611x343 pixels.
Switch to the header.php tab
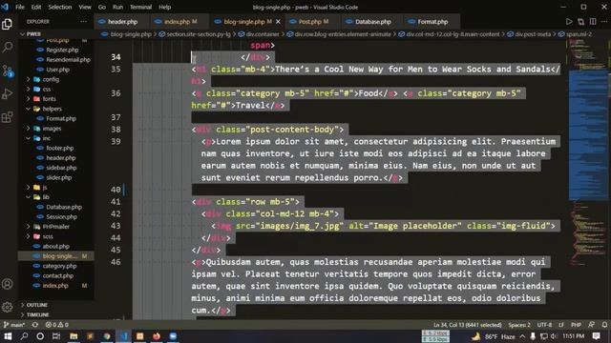[x=121, y=22]
